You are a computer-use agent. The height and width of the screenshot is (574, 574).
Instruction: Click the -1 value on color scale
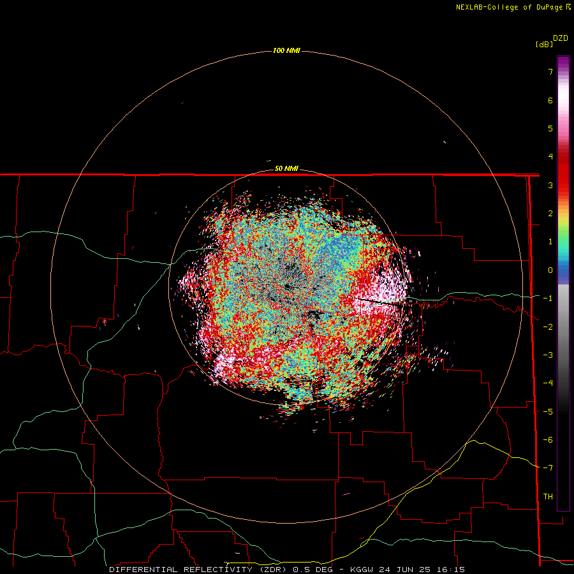pyautogui.click(x=548, y=298)
